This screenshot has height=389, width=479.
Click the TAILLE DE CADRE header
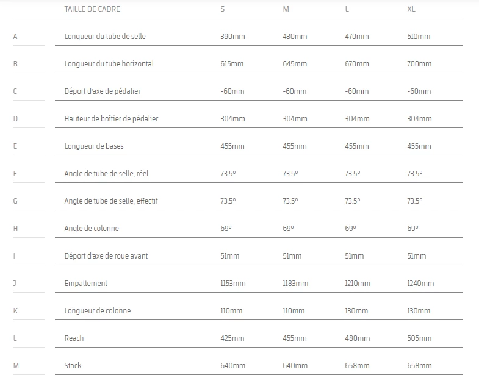coord(92,9)
